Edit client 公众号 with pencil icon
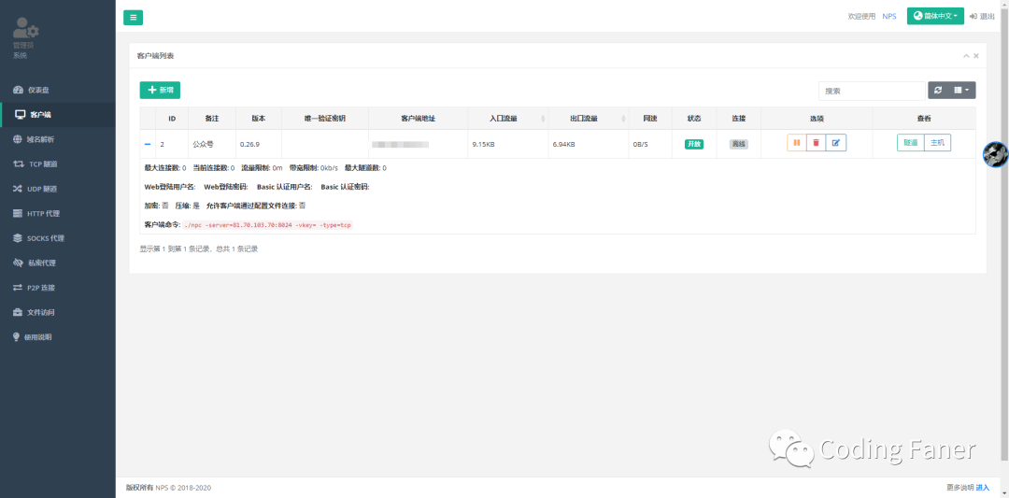The height and width of the screenshot is (498, 1009). [836, 143]
